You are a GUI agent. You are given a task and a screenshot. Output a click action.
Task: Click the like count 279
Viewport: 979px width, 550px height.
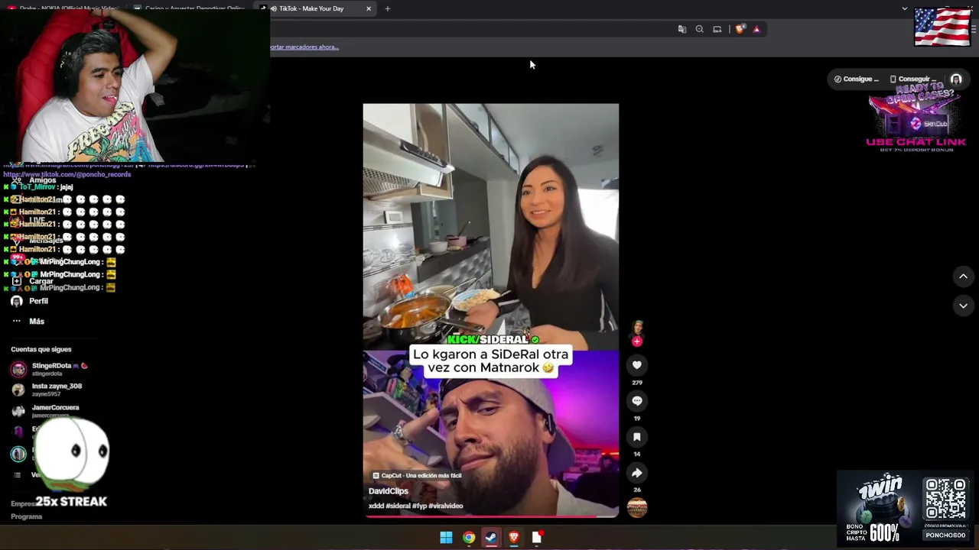point(637,383)
